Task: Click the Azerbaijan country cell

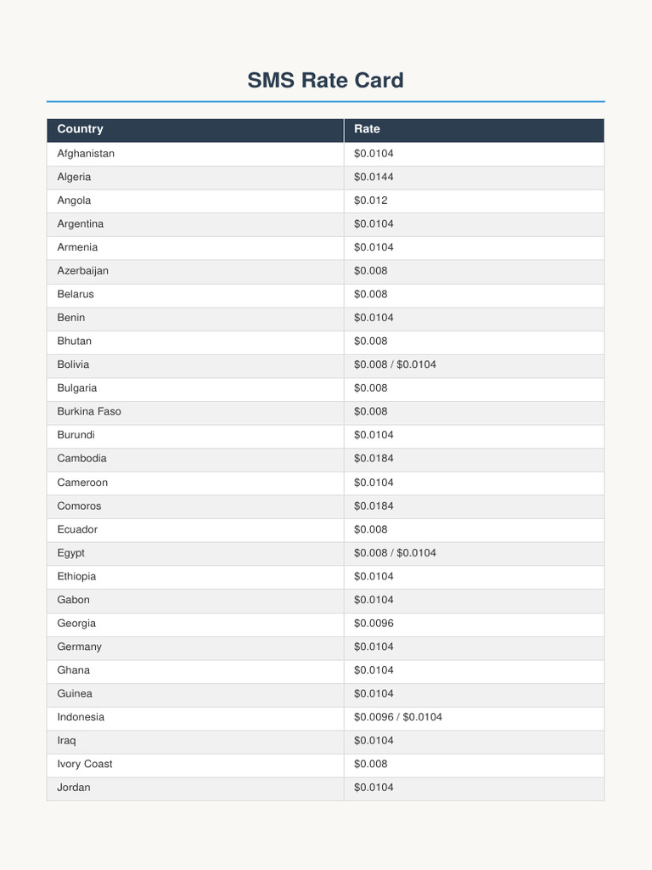Action: click(195, 271)
